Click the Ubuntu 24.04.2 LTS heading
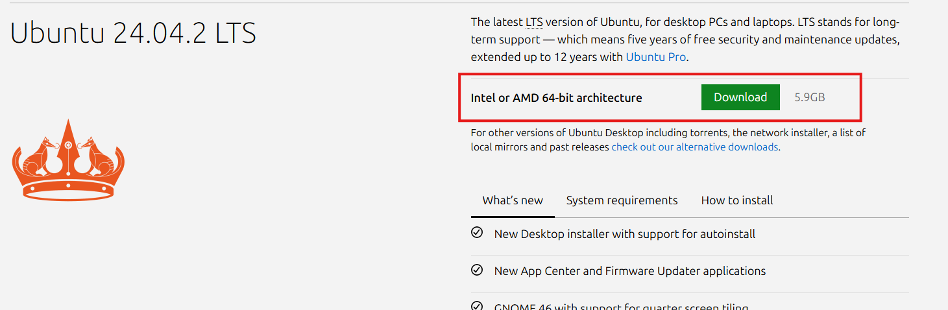This screenshot has height=310, width=948. coord(133,32)
